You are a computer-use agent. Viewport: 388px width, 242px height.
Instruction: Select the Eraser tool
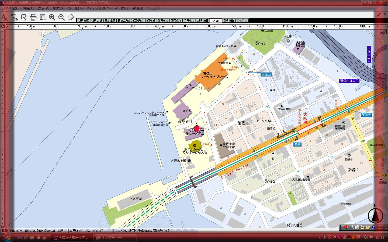pos(71,17)
